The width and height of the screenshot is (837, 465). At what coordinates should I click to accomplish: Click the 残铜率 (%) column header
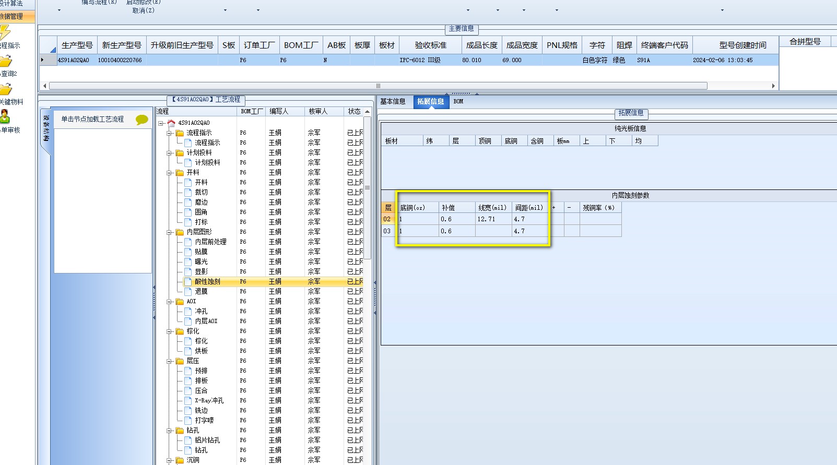pos(600,208)
